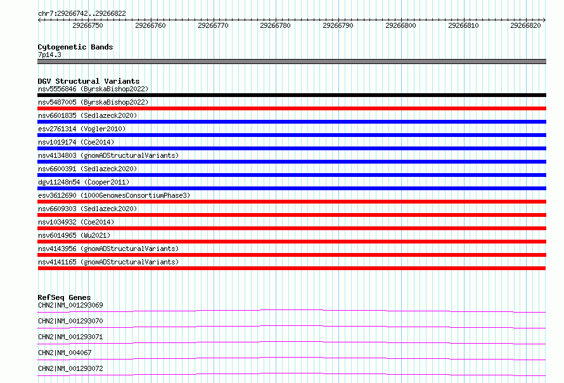
Task: Click the red bar for nsv4141165
Action: coord(292,268)
